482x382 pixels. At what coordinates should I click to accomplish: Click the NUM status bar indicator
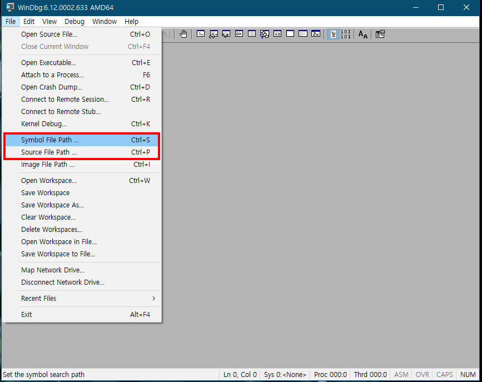coord(468,375)
